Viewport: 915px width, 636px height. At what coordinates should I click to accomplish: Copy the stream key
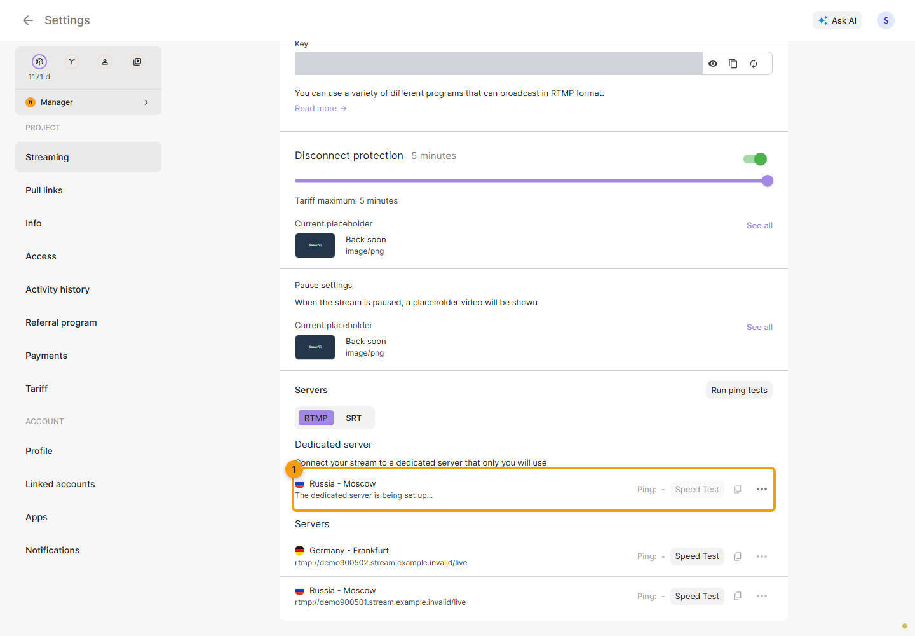(x=733, y=64)
